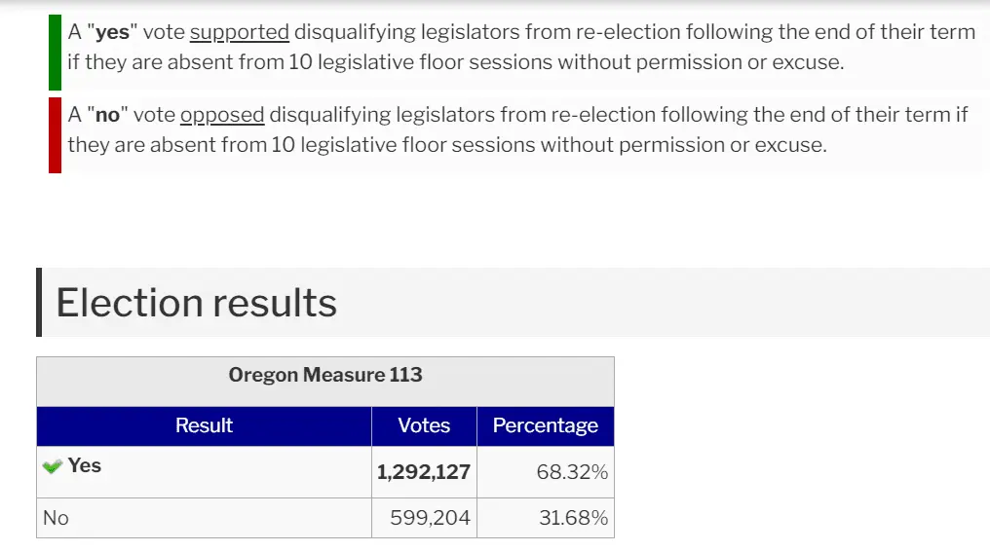Click the Oregon Measure 113 table title
Screen dimensions: 990x552
click(324, 375)
